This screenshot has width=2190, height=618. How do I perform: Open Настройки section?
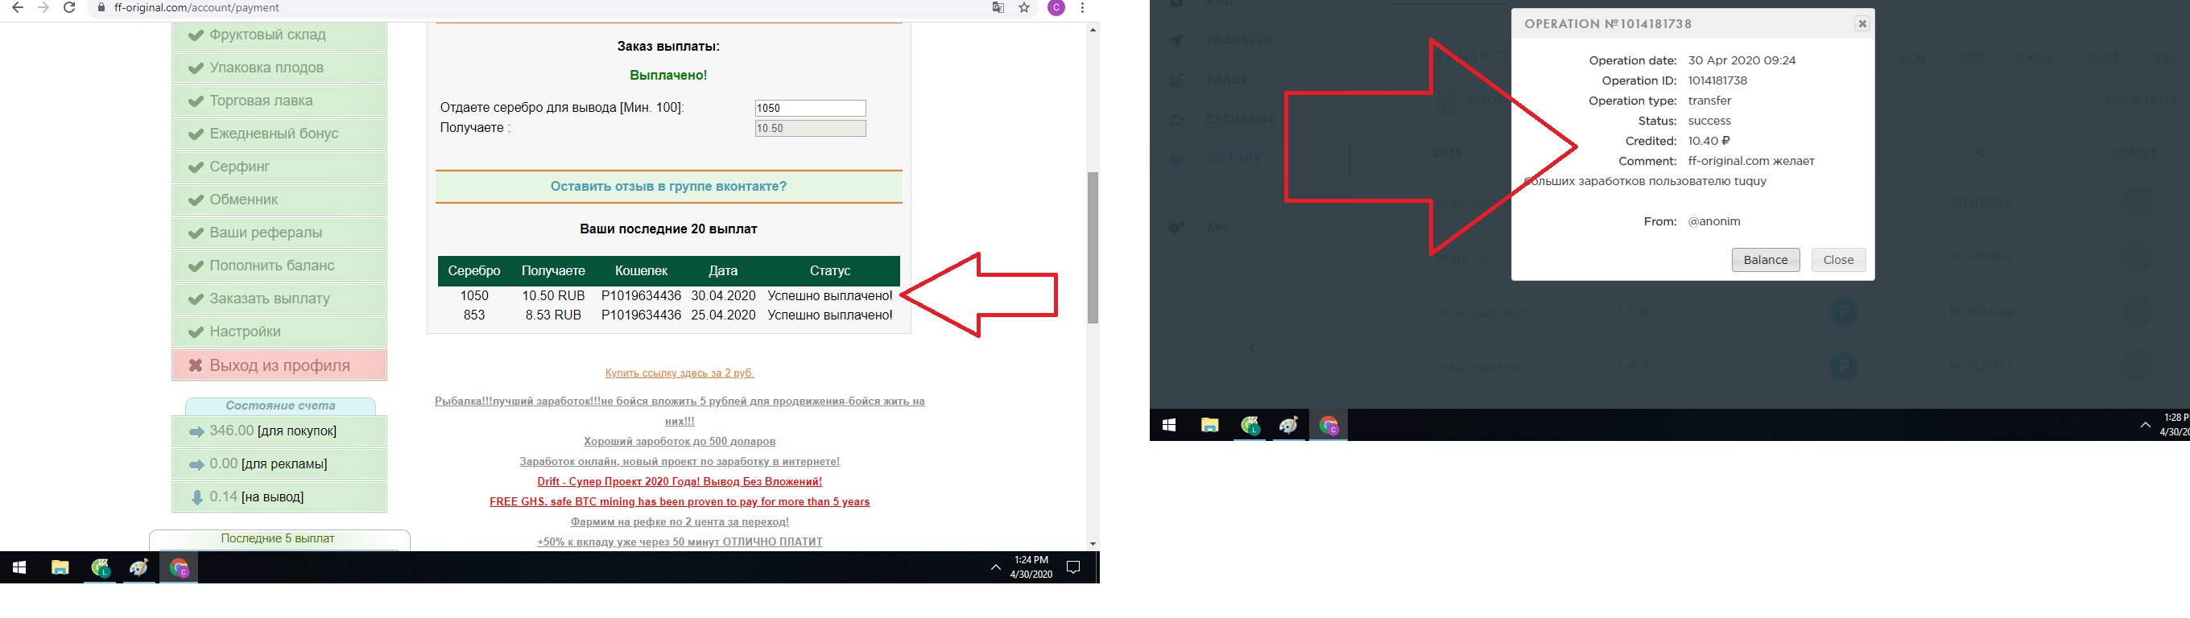(x=279, y=332)
